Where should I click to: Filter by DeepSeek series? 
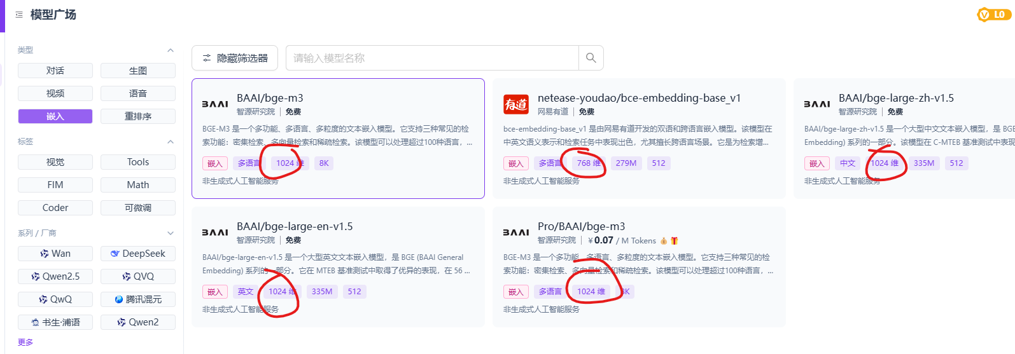[x=138, y=254]
